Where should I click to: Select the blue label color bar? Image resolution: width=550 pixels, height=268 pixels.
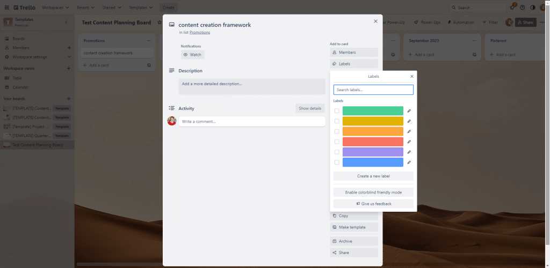(373, 162)
